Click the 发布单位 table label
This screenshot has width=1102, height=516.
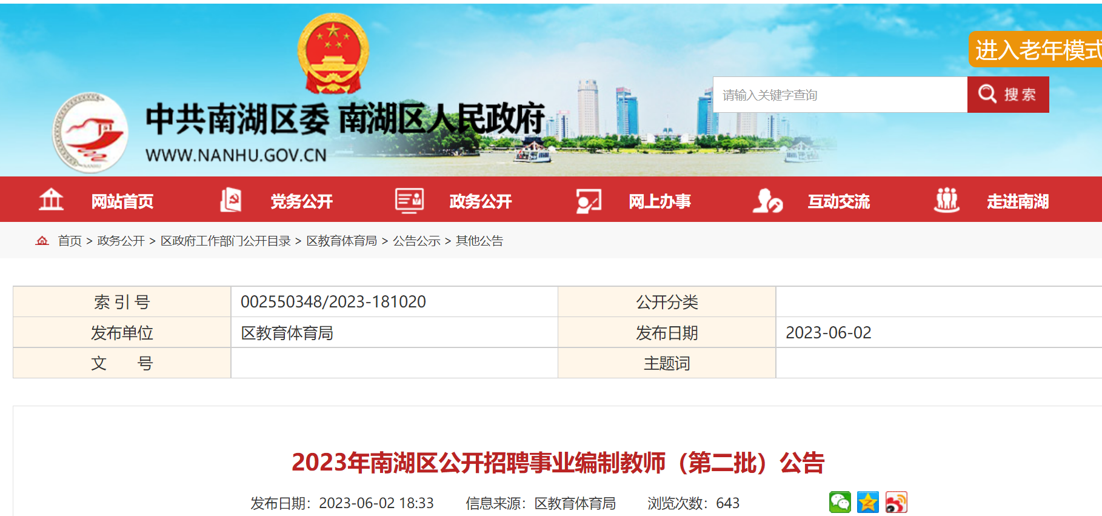pos(122,333)
